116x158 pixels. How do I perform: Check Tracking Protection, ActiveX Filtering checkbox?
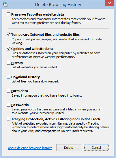point(8,119)
